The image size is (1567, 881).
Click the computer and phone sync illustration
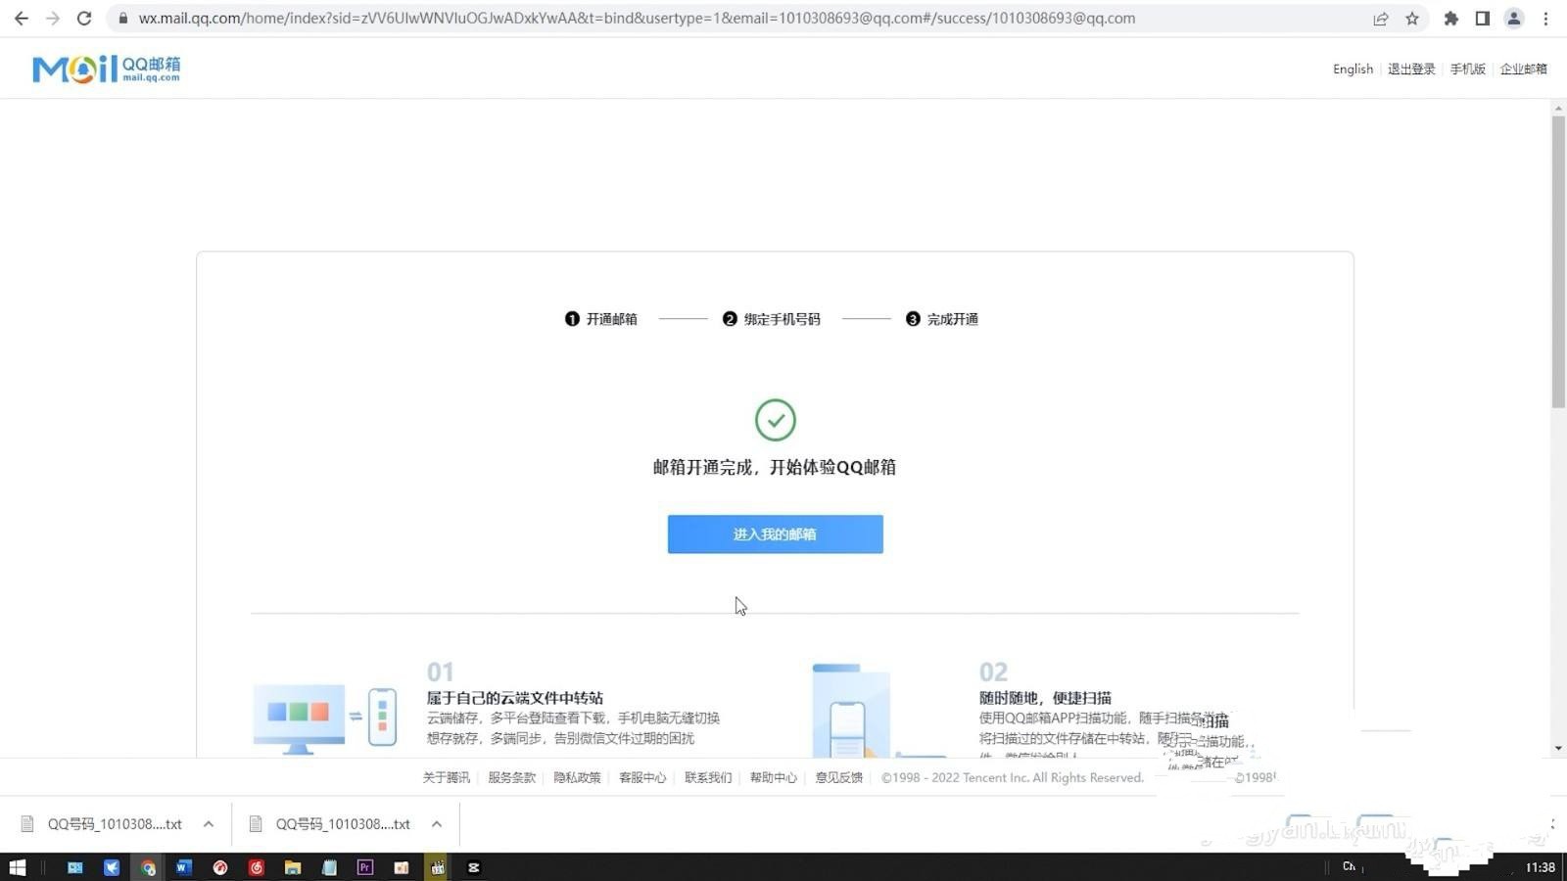coord(325,719)
